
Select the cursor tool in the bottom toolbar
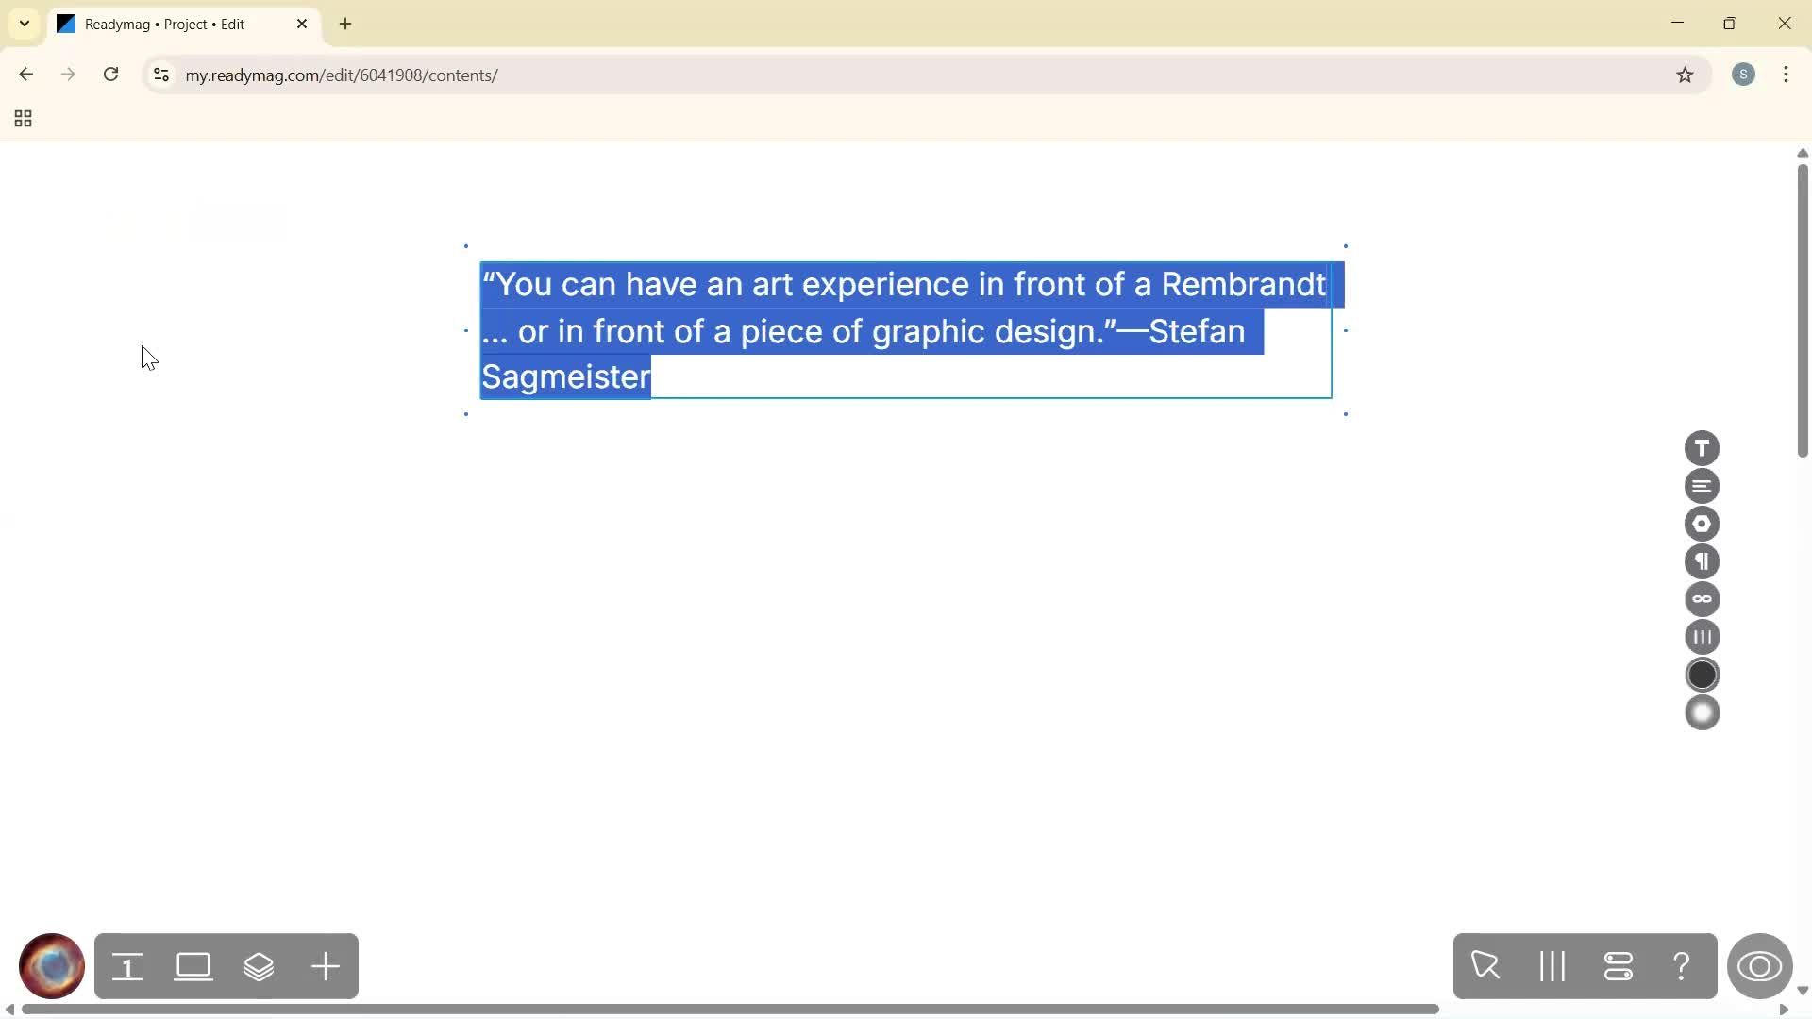click(1486, 966)
